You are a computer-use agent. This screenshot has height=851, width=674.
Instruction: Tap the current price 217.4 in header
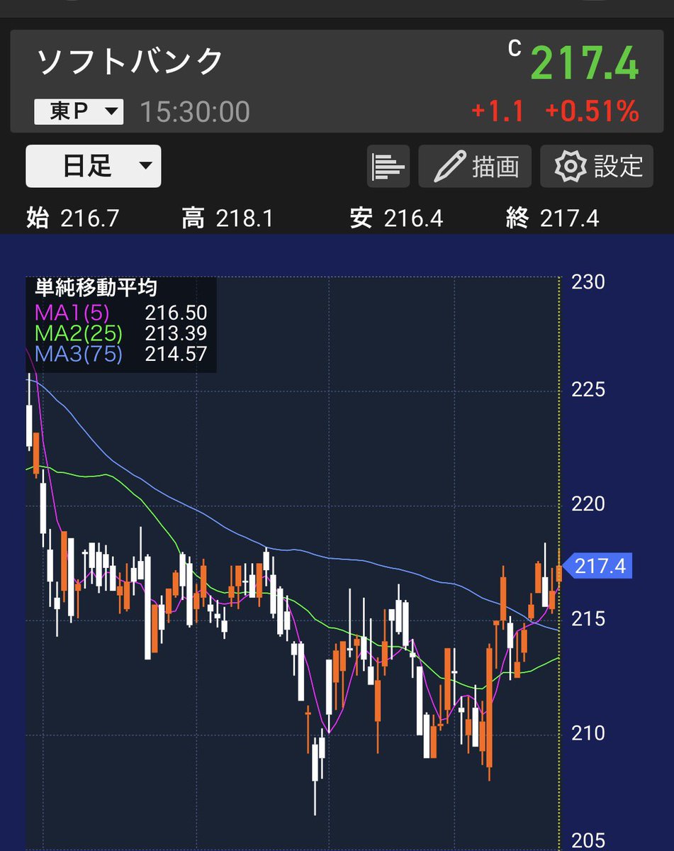point(585,63)
